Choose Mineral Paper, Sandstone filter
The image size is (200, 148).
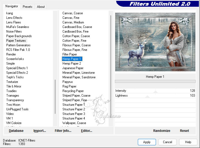click(79, 77)
